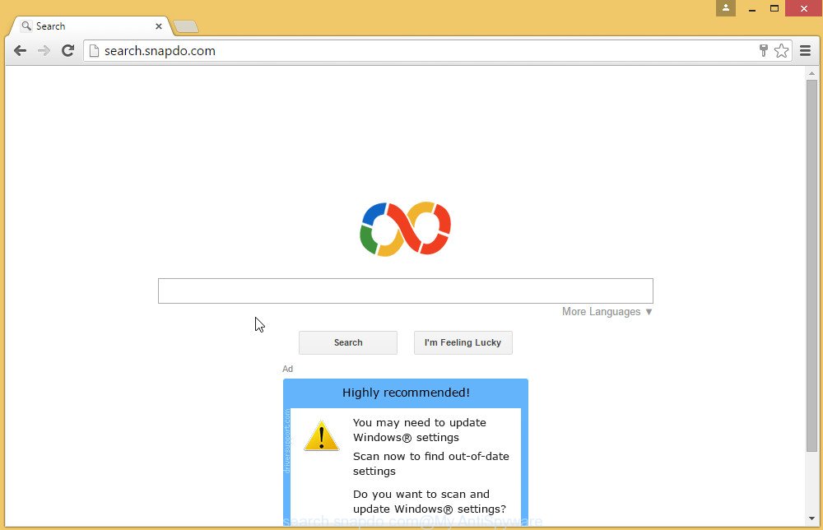
Task: Click the page info icon in address bar
Action: [x=94, y=51]
